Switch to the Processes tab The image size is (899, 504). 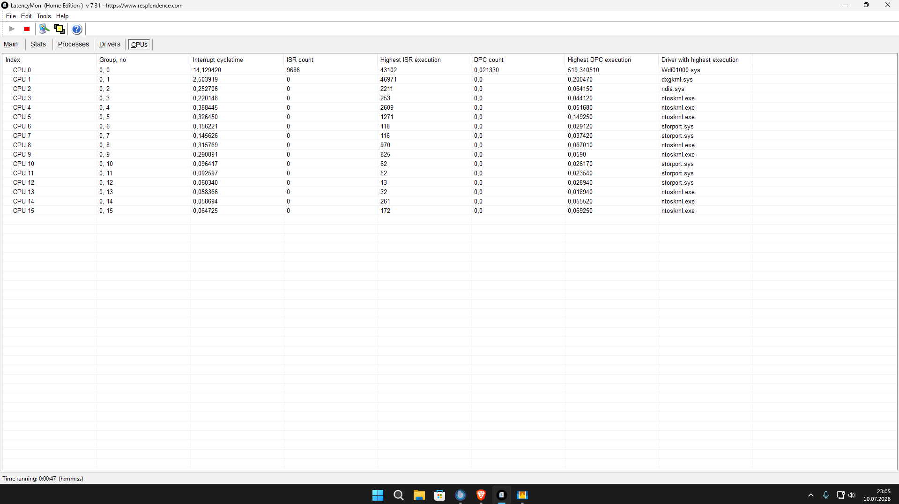(74, 44)
